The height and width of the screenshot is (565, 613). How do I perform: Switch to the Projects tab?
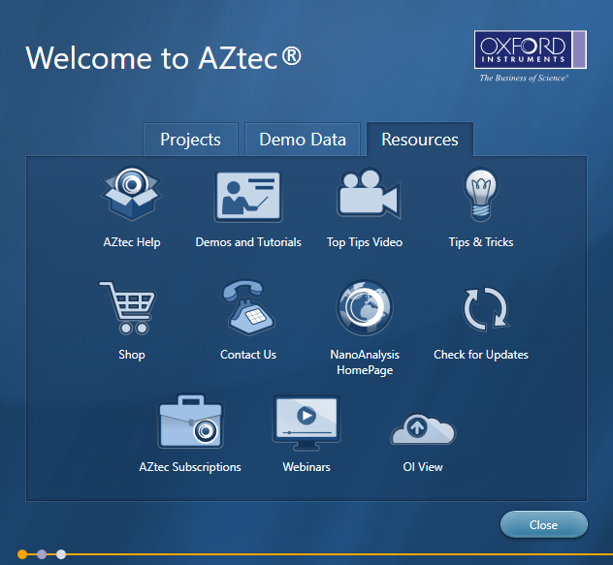point(190,140)
